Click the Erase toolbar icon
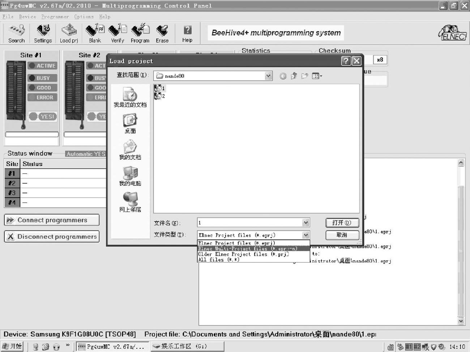Screen dimensions: 470x352 162,33
